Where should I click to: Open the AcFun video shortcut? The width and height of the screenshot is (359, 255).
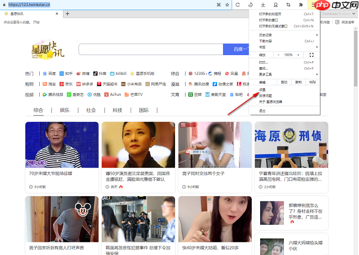coord(113,95)
